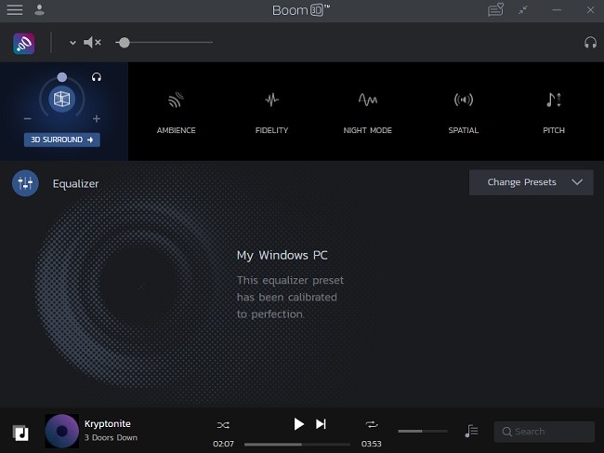Toggle repeat playback

coord(372,424)
